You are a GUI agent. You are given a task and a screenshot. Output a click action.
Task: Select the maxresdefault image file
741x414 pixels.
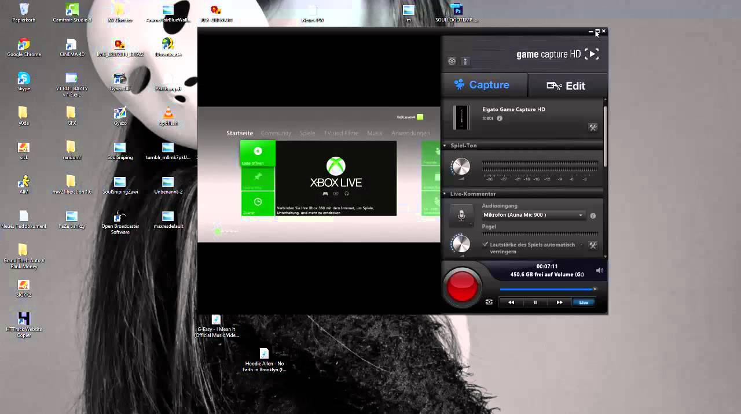point(168,219)
